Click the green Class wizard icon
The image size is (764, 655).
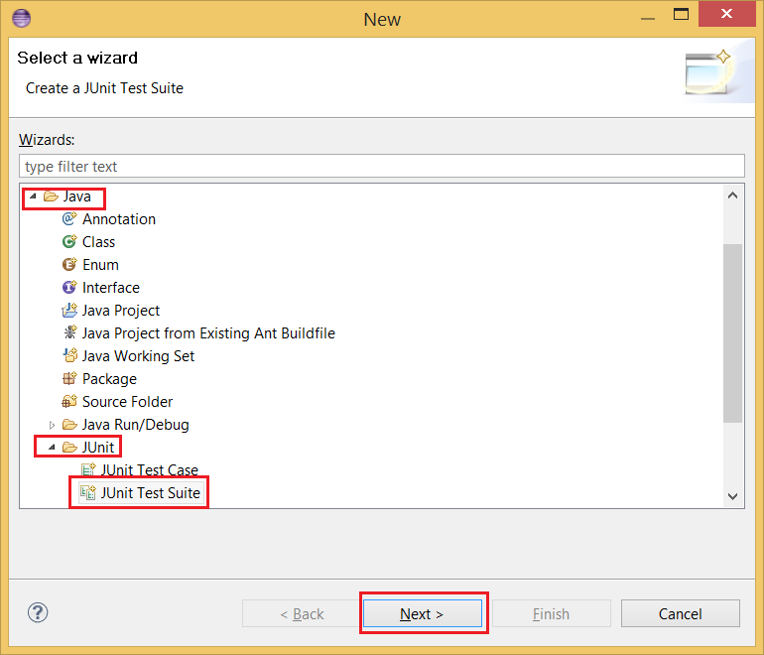pyautogui.click(x=69, y=242)
